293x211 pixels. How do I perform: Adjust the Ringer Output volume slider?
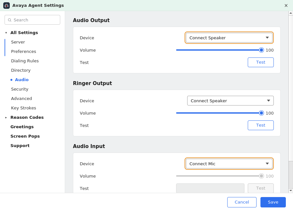pyautogui.click(x=220, y=113)
